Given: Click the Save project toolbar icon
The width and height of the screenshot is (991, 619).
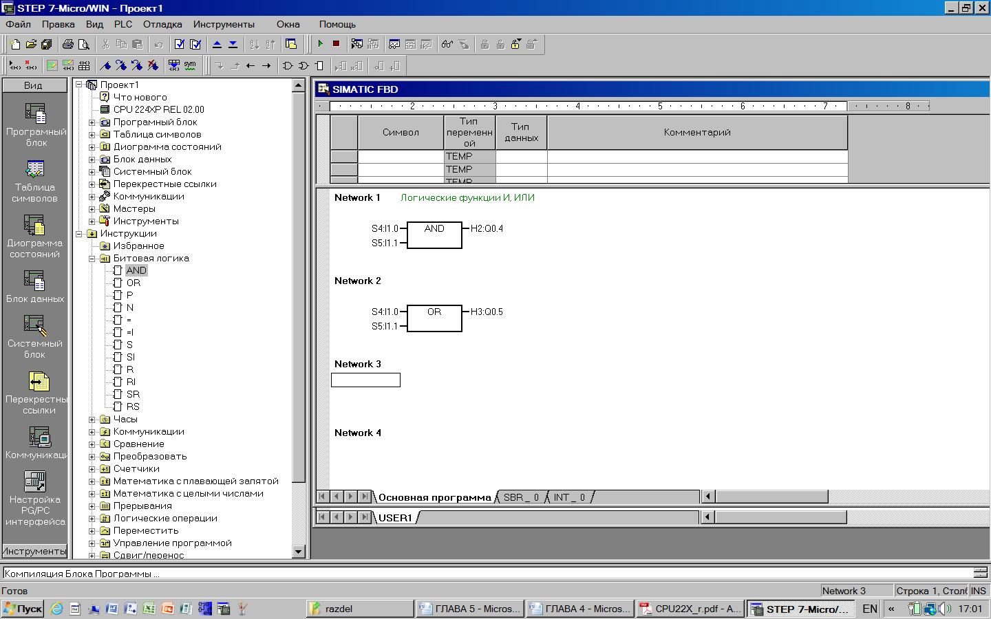Looking at the screenshot, I should tap(46, 44).
